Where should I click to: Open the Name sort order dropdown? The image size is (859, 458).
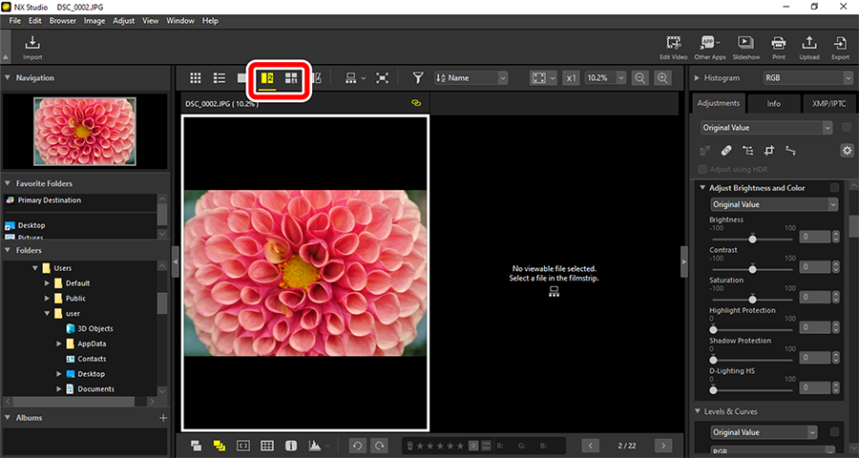(x=471, y=78)
